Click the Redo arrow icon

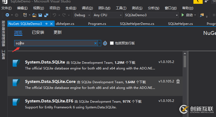pos(64,15)
